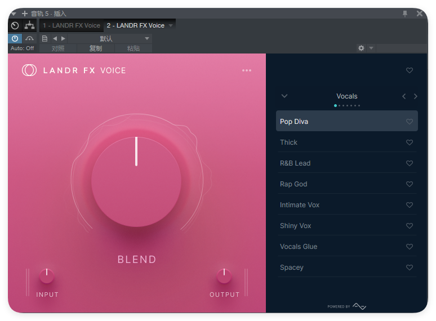Image resolution: width=436 pixels, height=321 pixels.
Task: Select the Intimate Vox preset
Action: [x=347, y=205]
